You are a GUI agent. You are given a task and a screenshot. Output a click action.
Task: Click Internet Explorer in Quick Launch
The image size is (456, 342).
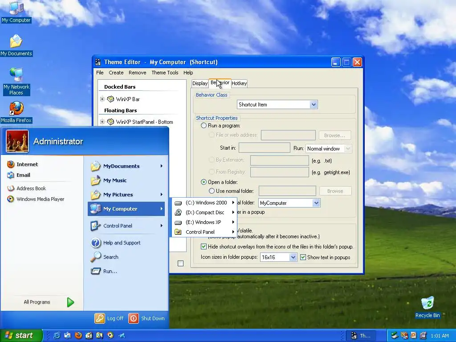point(57,335)
